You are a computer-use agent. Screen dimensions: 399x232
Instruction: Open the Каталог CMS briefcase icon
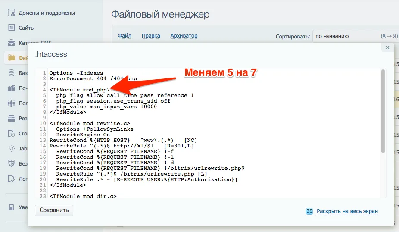12,43
